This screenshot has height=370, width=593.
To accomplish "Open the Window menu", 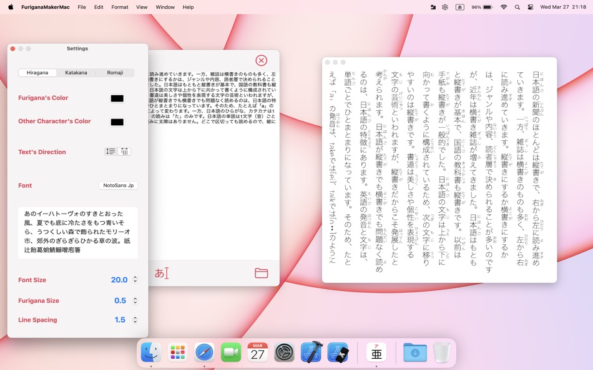I will coord(165,7).
